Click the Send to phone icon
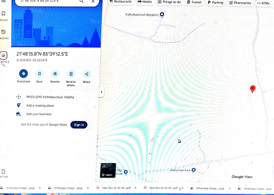The image size is (274, 195). point(71,74)
